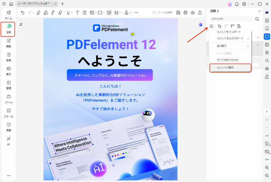This screenshot has height=182, width=271.
Task: Click the yellow sticky note on the page
Action: [x=132, y=34]
